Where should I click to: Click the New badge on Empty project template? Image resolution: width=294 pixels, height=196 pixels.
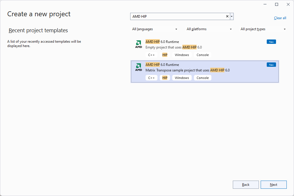coord(271,42)
